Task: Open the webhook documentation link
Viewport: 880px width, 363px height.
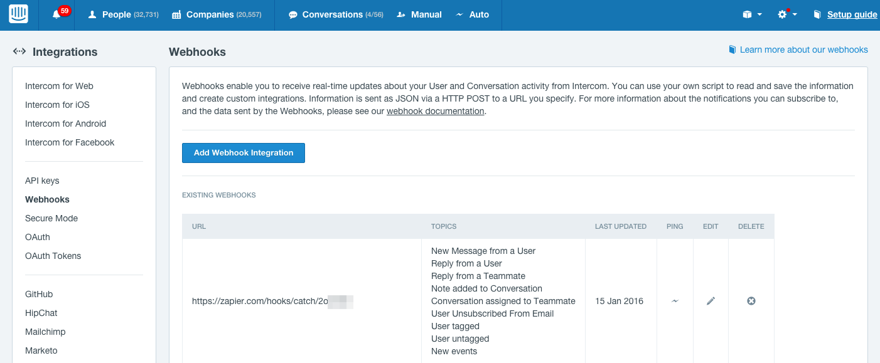Action: coord(436,110)
